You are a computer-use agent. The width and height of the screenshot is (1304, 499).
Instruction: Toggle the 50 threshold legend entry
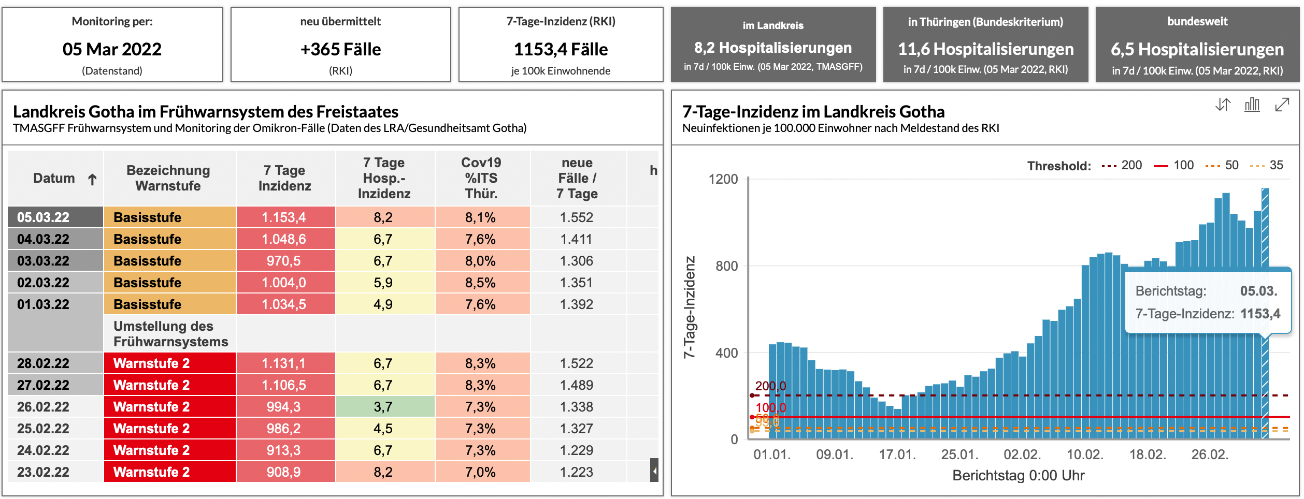pos(1222,165)
